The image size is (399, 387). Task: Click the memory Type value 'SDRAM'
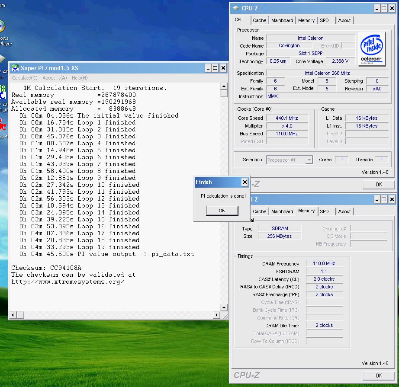[280, 228]
